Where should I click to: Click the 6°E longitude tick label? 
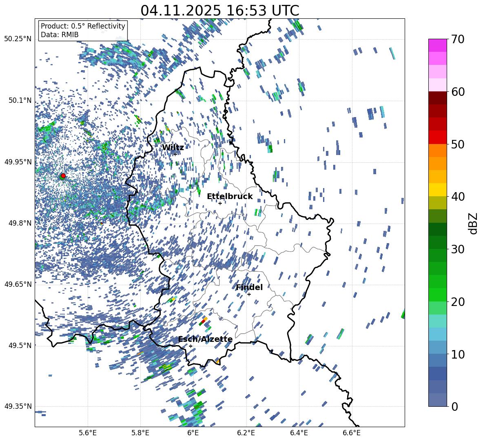(x=193, y=432)
